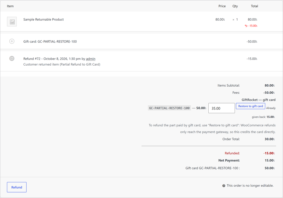Click the product line total 80.00
The image size is (283, 198).
click(x=252, y=20)
